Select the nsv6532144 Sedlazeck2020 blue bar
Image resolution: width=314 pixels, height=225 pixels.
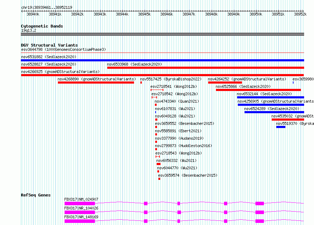pyautogui.click(x=271, y=97)
